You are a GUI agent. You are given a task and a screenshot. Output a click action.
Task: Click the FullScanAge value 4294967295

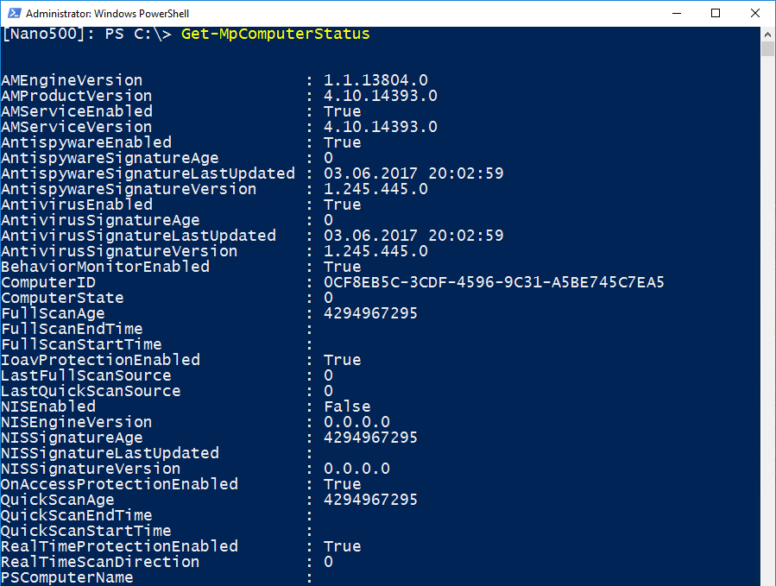370,313
